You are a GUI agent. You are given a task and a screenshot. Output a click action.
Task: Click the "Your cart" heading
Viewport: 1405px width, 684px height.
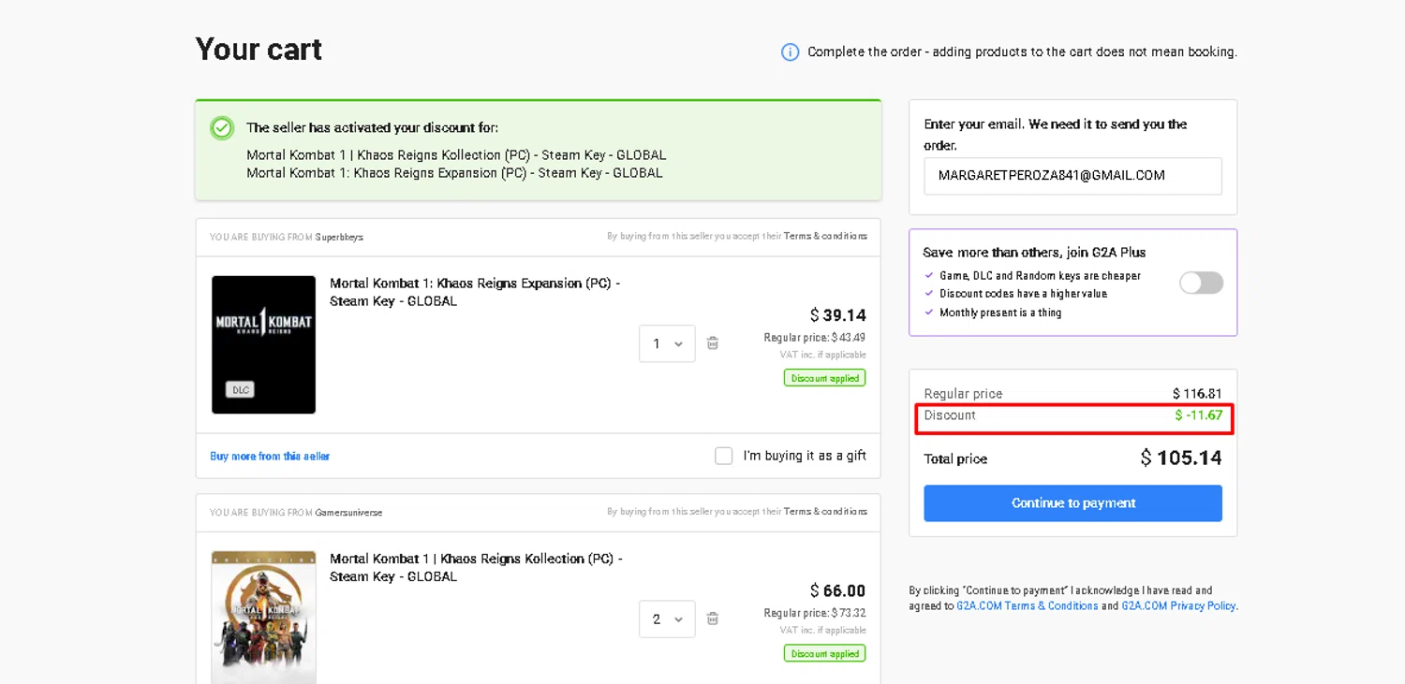click(x=259, y=49)
